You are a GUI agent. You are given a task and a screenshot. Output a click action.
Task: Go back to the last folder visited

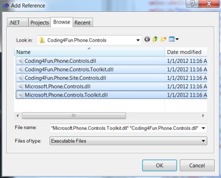[x=147, y=39]
